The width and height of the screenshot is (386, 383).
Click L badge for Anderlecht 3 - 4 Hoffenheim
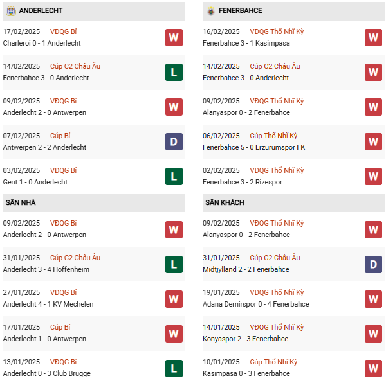174,263
